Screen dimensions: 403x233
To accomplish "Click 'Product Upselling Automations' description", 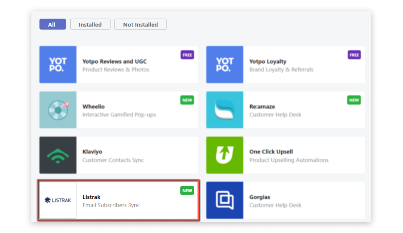I will (289, 160).
